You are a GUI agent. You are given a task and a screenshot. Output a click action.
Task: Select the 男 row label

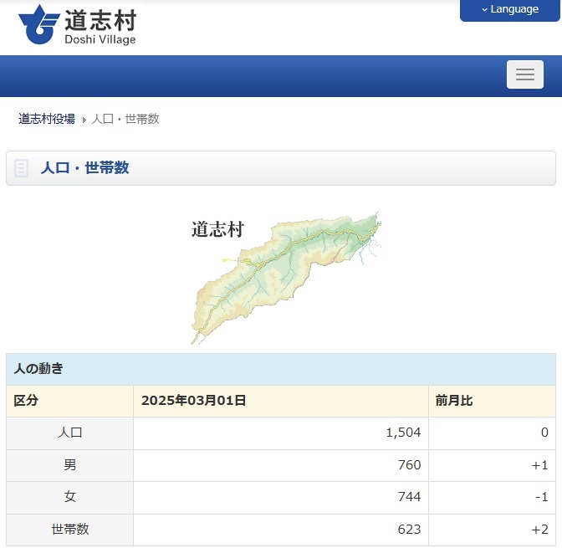pos(69,465)
